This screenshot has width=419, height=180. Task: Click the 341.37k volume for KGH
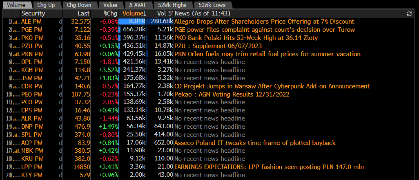[x=134, y=70]
